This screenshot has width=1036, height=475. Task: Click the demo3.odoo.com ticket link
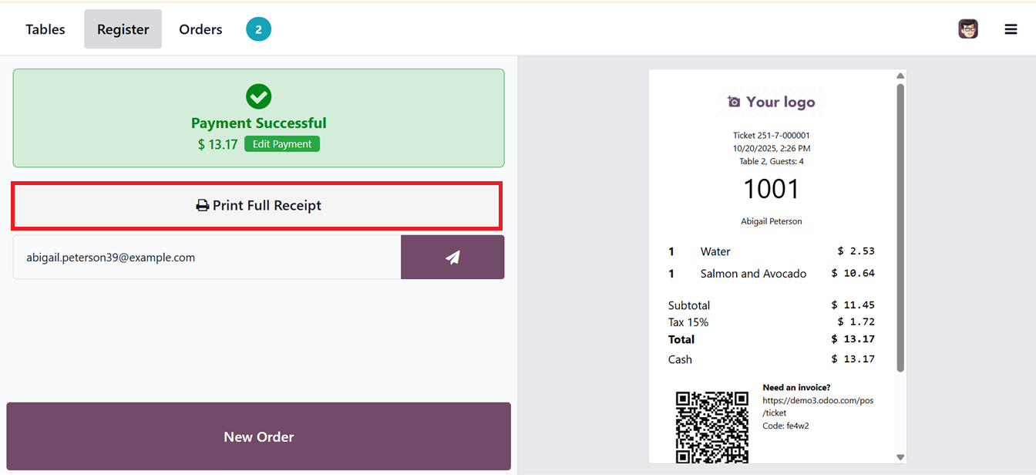tap(817, 406)
